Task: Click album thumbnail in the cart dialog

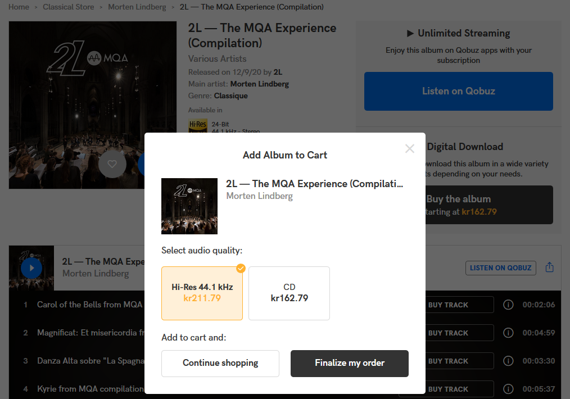Action: tap(189, 206)
